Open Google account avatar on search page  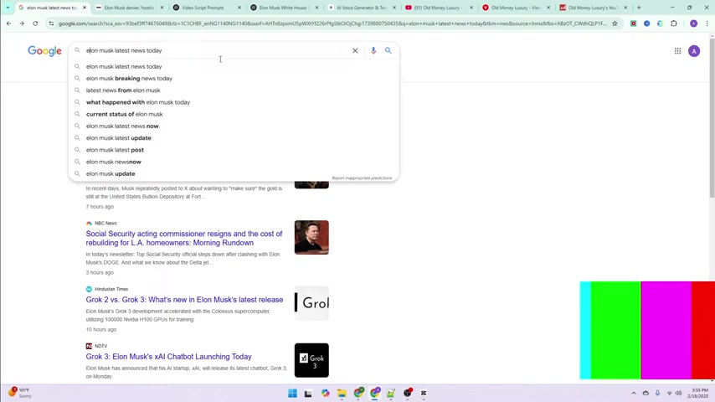click(694, 51)
